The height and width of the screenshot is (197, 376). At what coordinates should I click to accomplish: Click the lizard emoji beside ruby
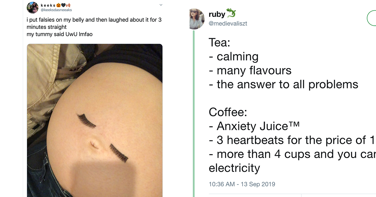point(231,14)
